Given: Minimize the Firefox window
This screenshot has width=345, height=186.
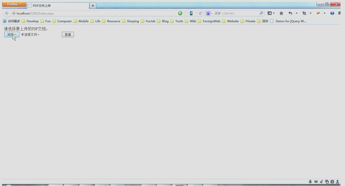Looking at the screenshot, I should [320, 4].
